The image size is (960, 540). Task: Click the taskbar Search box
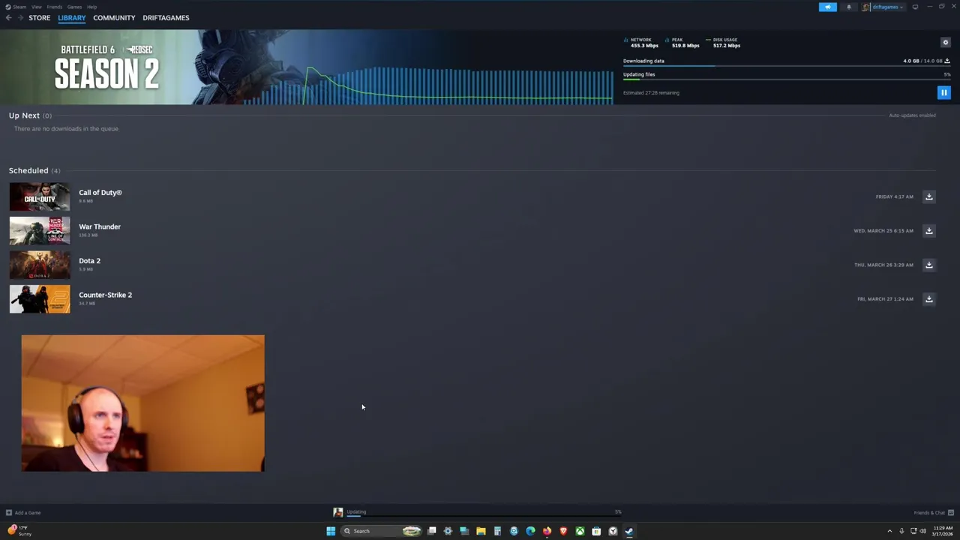click(382, 531)
